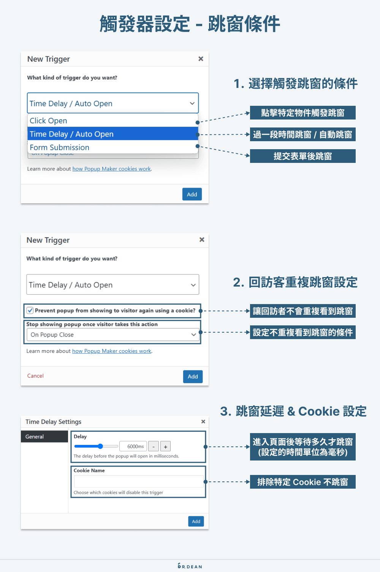
Task: Click Add in the Time Delay Settings dialog
Action: click(196, 521)
